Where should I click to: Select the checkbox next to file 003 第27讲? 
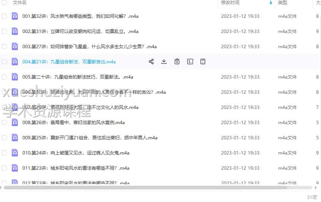[x=5, y=47]
